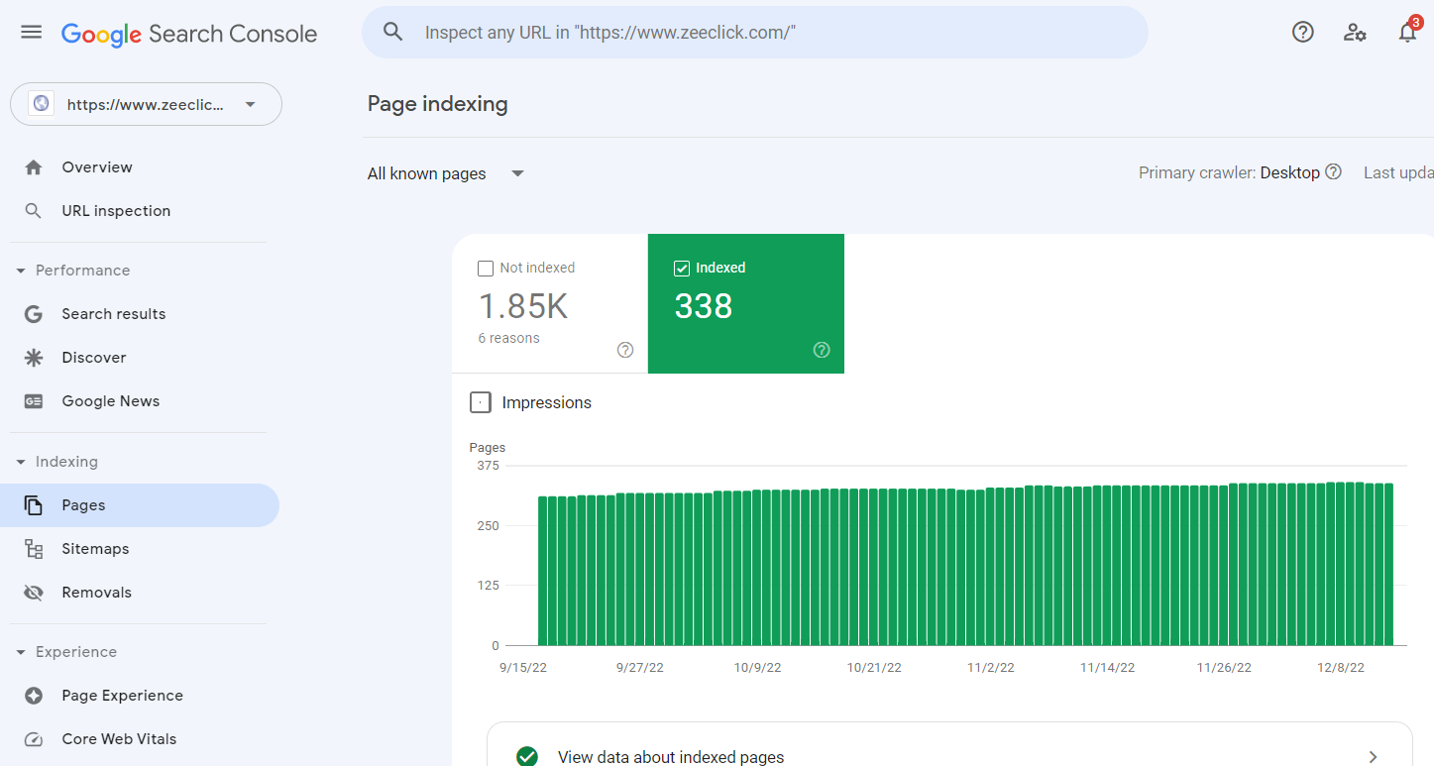This screenshot has width=1434, height=766.
Task: Open URL inspection from sidebar
Action: (x=116, y=211)
